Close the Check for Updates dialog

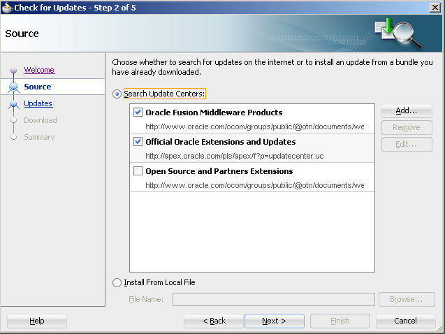pyautogui.click(x=435, y=8)
